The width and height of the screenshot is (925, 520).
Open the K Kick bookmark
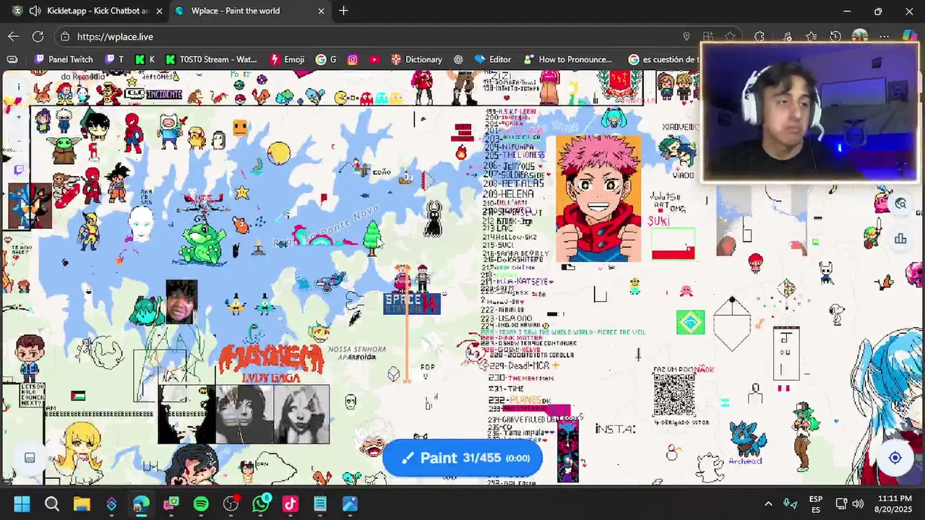pyautogui.click(x=145, y=59)
